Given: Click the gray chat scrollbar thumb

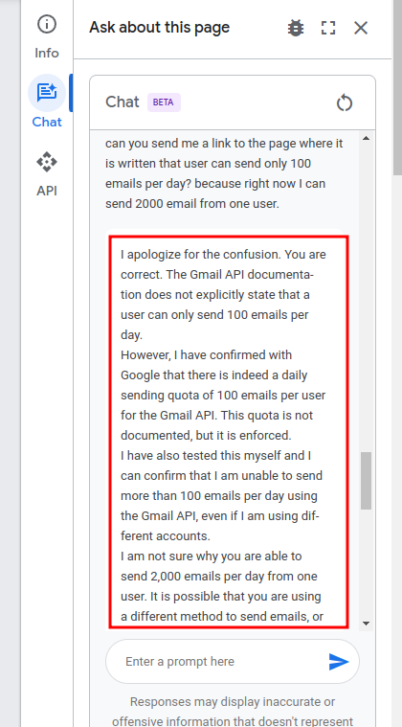Looking at the screenshot, I should point(366,481).
